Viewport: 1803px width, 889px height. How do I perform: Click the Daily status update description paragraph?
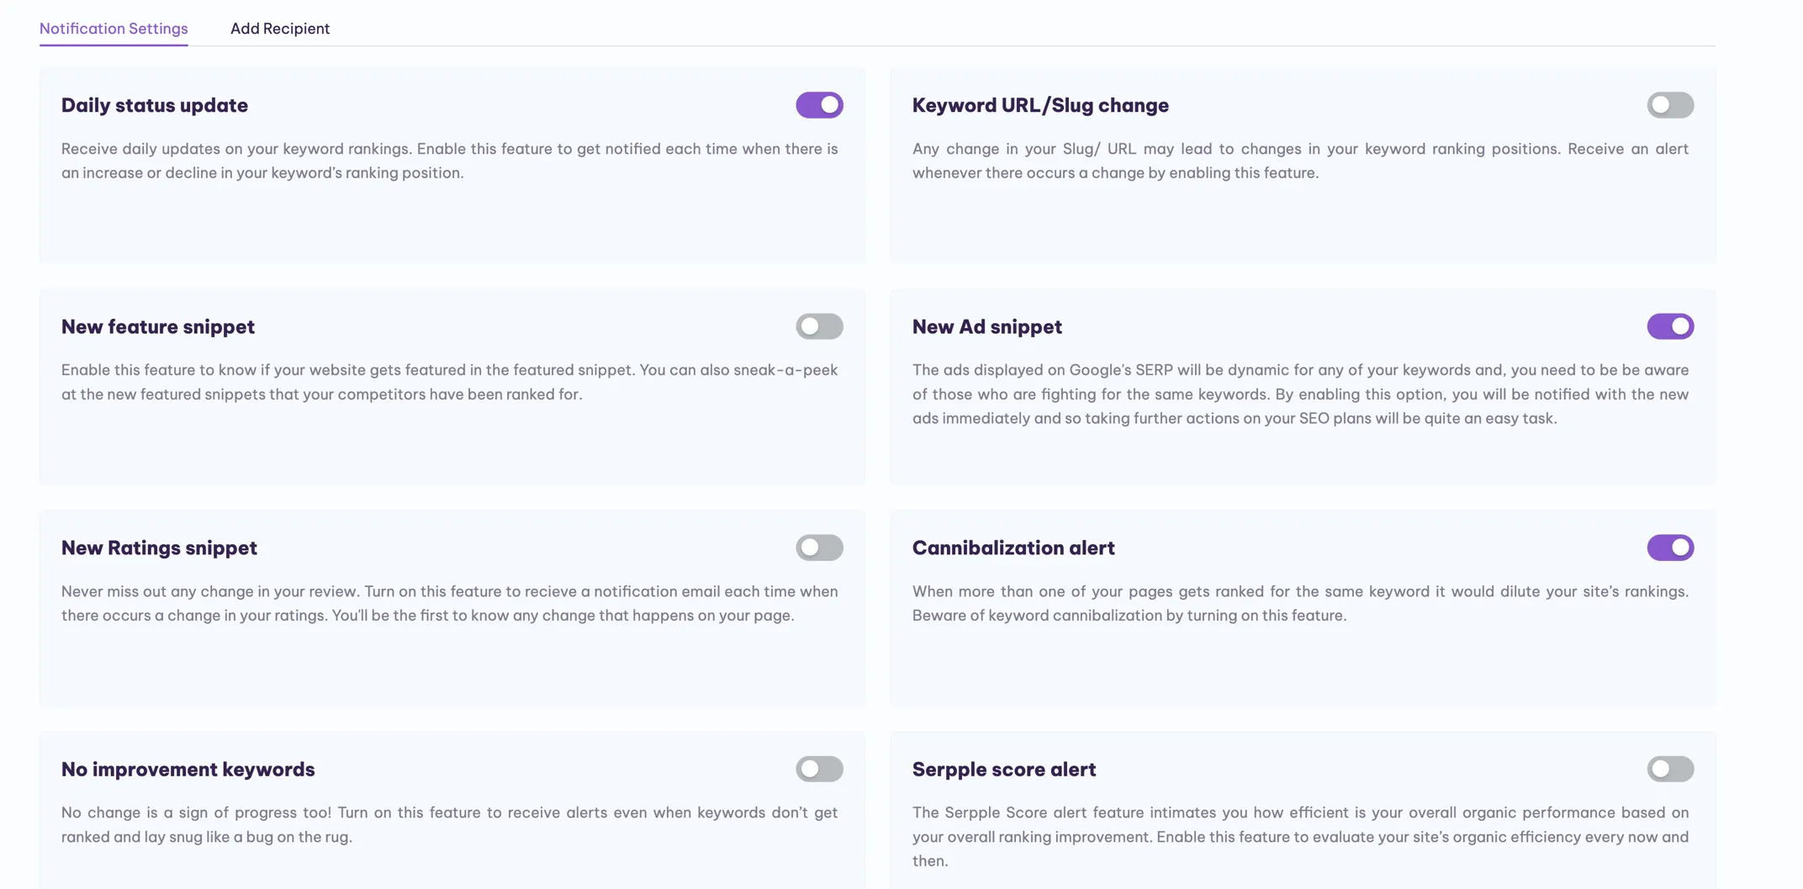449,161
